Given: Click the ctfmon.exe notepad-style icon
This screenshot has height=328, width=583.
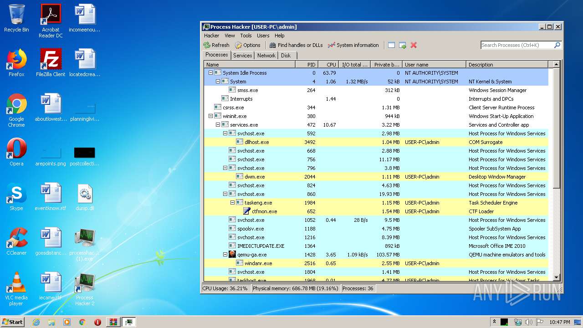Looking at the screenshot, I should click(x=246, y=211).
